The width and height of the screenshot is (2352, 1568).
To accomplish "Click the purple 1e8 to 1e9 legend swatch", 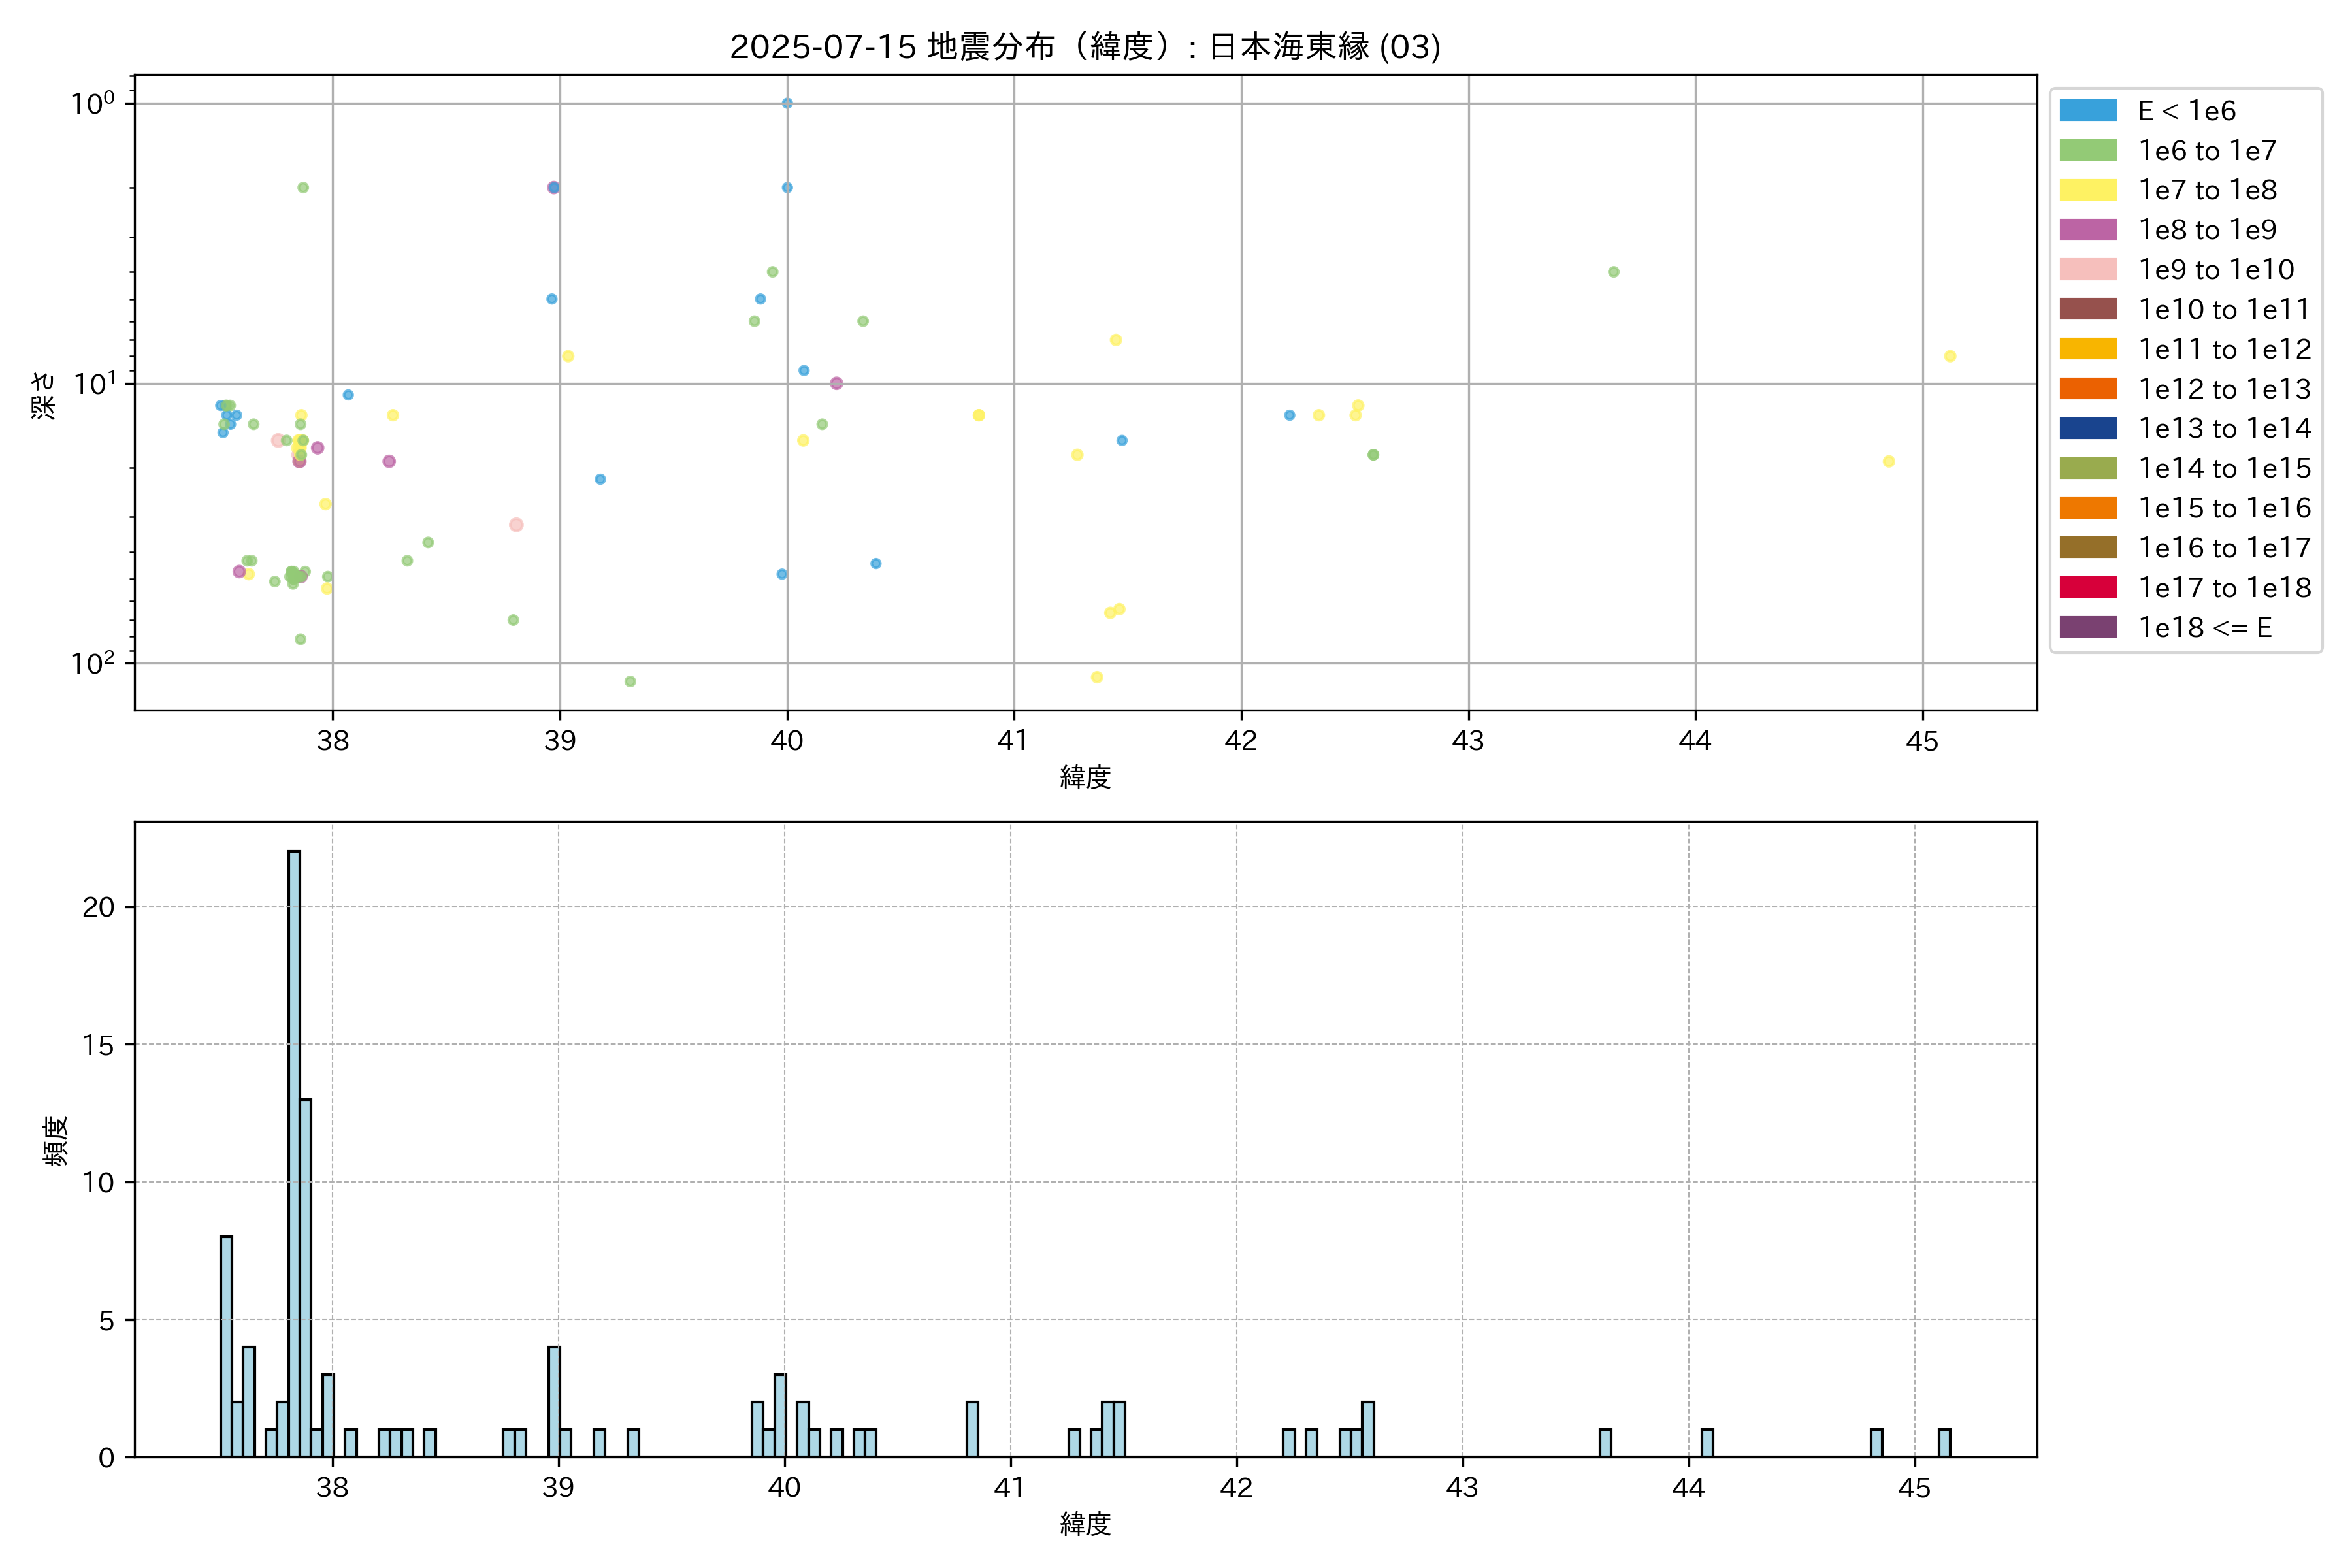I will (x=2087, y=230).
